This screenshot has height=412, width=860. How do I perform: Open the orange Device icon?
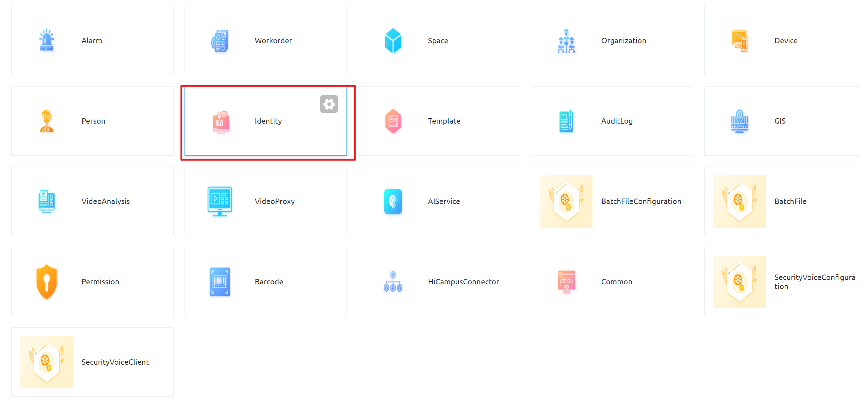click(740, 41)
